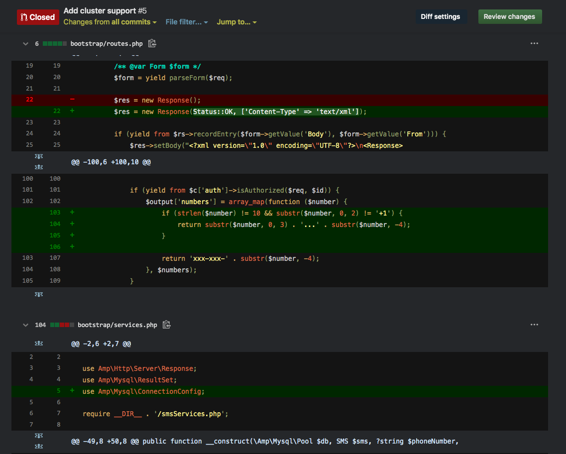Image resolution: width=566 pixels, height=454 pixels.
Task: Click the expand-down icon above @@ -100,6 +100,10 @@
Action: (x=39, y=156)
